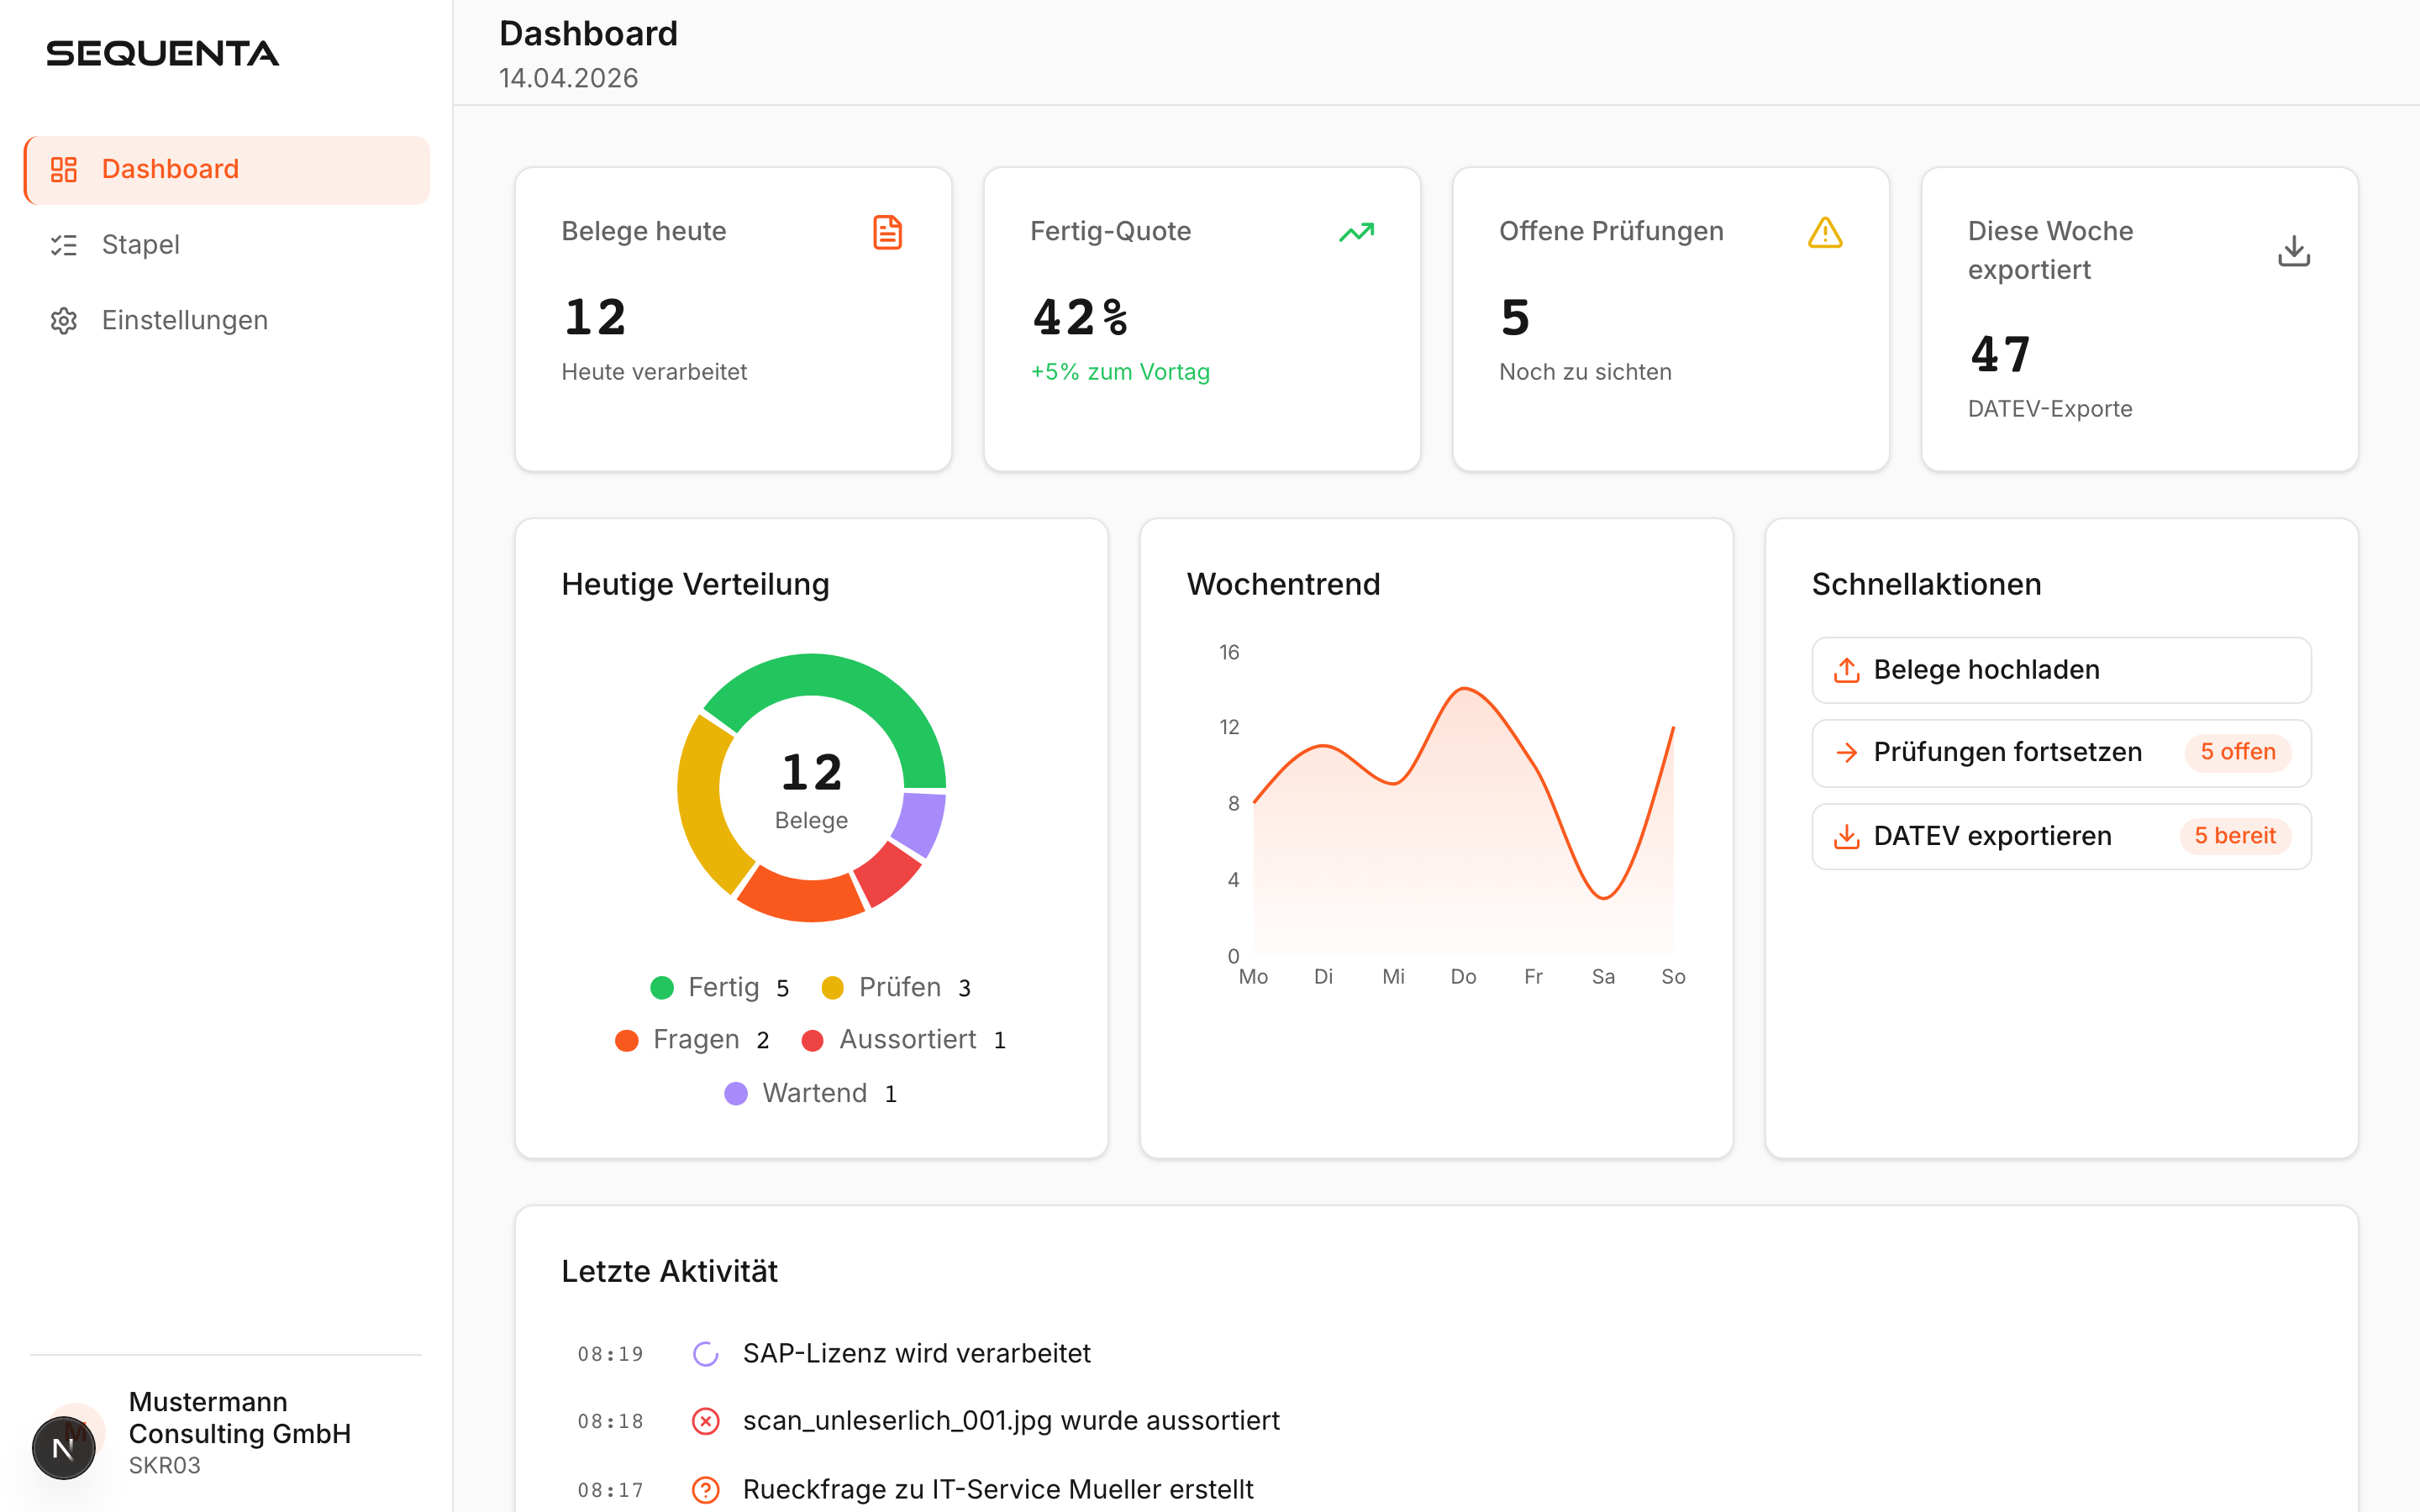Click the Belege hochladen button

pos(2059,670)
